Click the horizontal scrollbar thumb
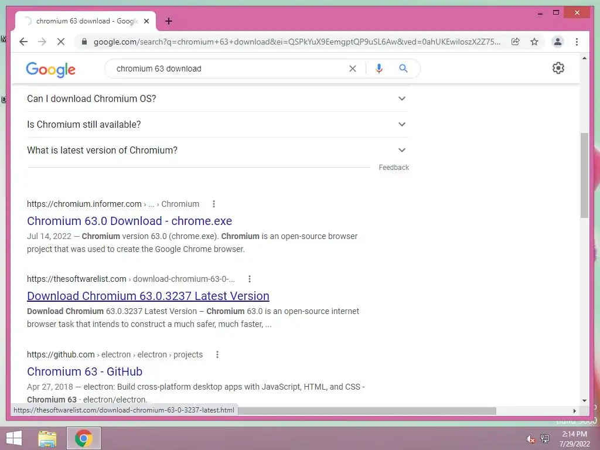The image size is (600, 450). [x=367, y=411]
